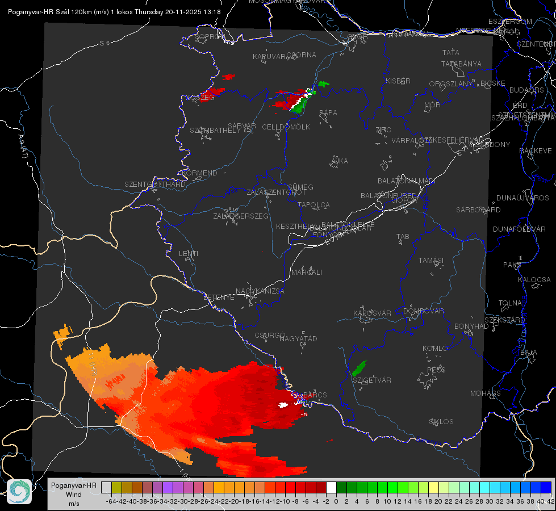
Task: Click the KAPOSVÁR city label
Action: click(x=372, y=313)
